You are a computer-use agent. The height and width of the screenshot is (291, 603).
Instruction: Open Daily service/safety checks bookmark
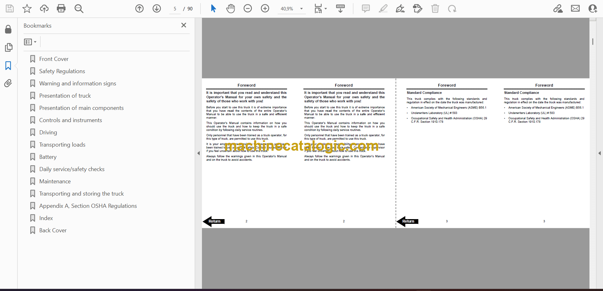[72, 169]
